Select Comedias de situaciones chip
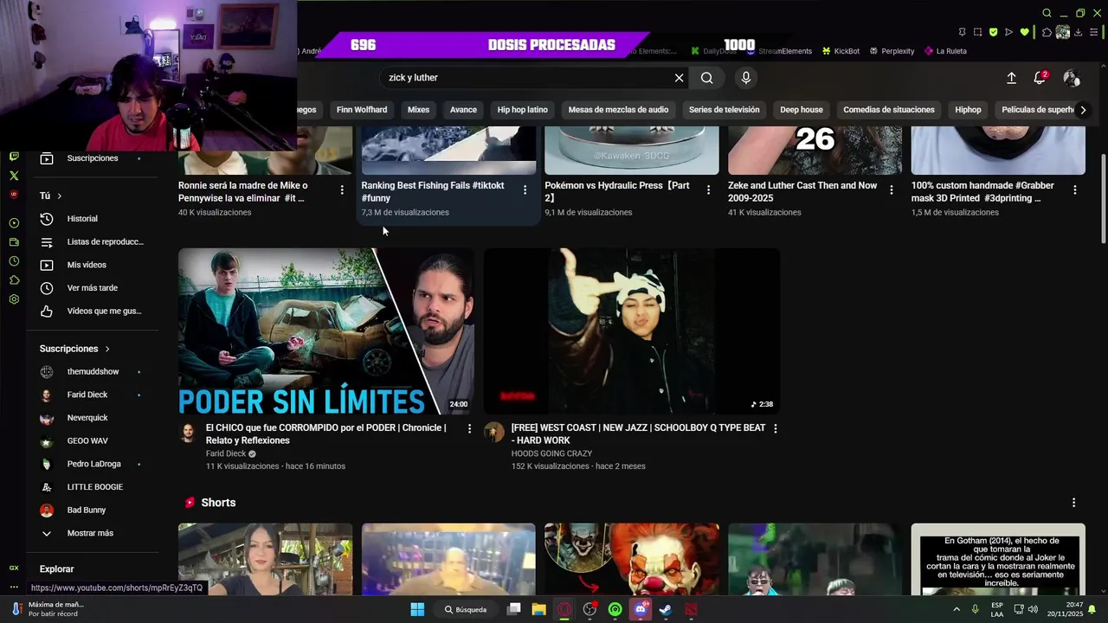 pos(889,110)
